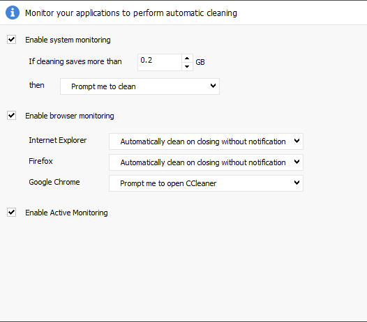367x322 pixels.
Task: Open the "Prompt me to open CCleaner" dropdown
Action: [x=206, y=183]
